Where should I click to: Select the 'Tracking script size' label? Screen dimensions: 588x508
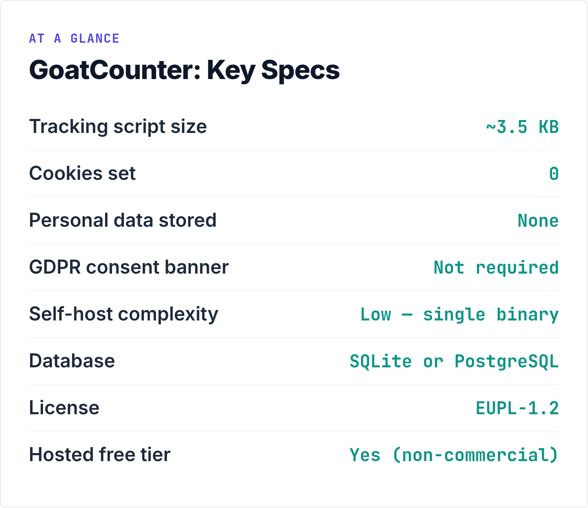(118, 127)
